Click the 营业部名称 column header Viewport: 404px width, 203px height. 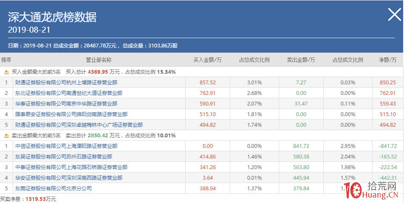[99, 60]
